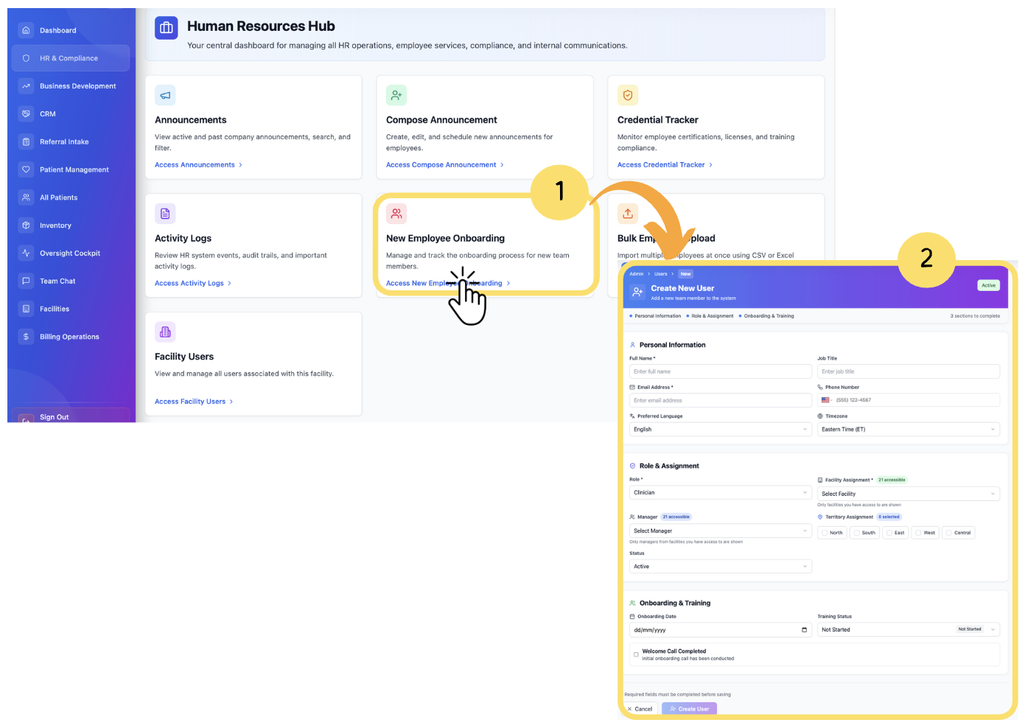Click the Users breadcrumb link
Viewport: 1036px width, 728px height.
661,274
